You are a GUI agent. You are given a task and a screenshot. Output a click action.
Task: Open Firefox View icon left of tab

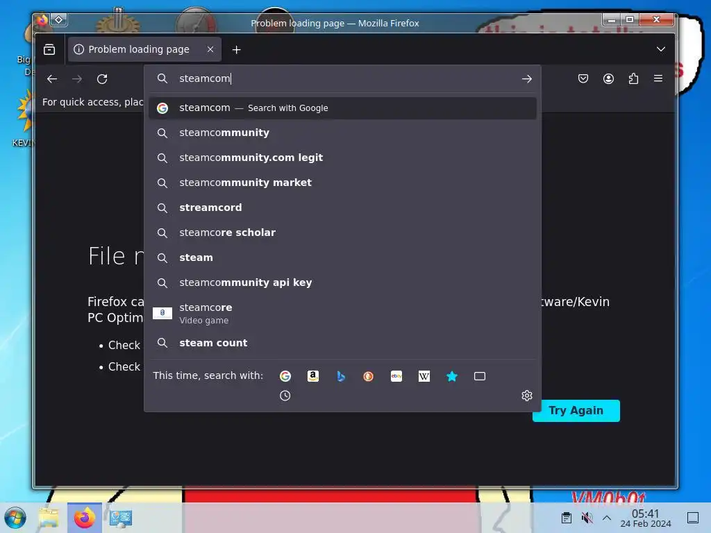pos(49,49)
